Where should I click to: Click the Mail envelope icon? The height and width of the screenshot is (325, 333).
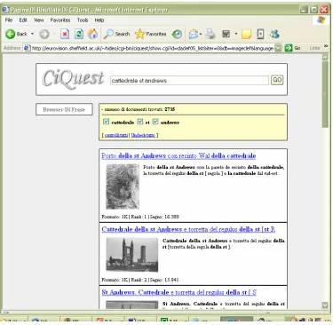point(194,34)
